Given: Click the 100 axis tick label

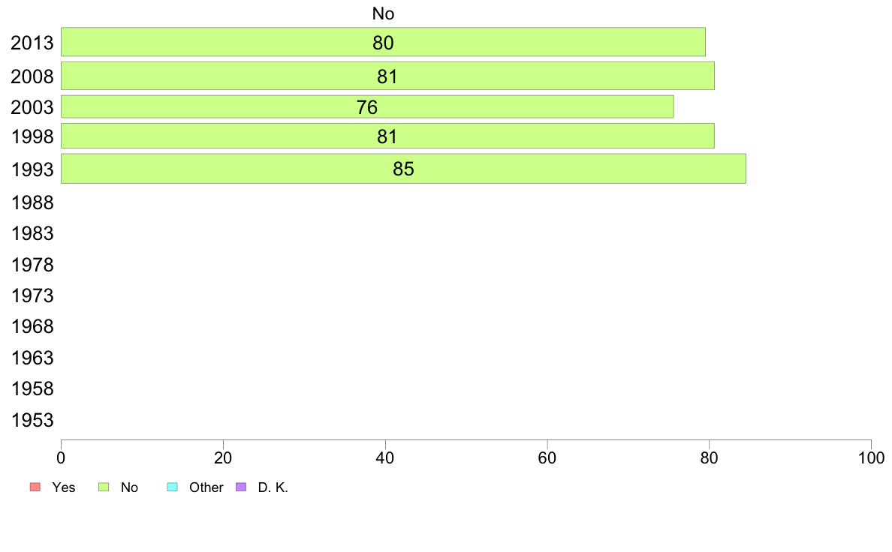Looking at the screenshot, I should (x=871, y=458).
